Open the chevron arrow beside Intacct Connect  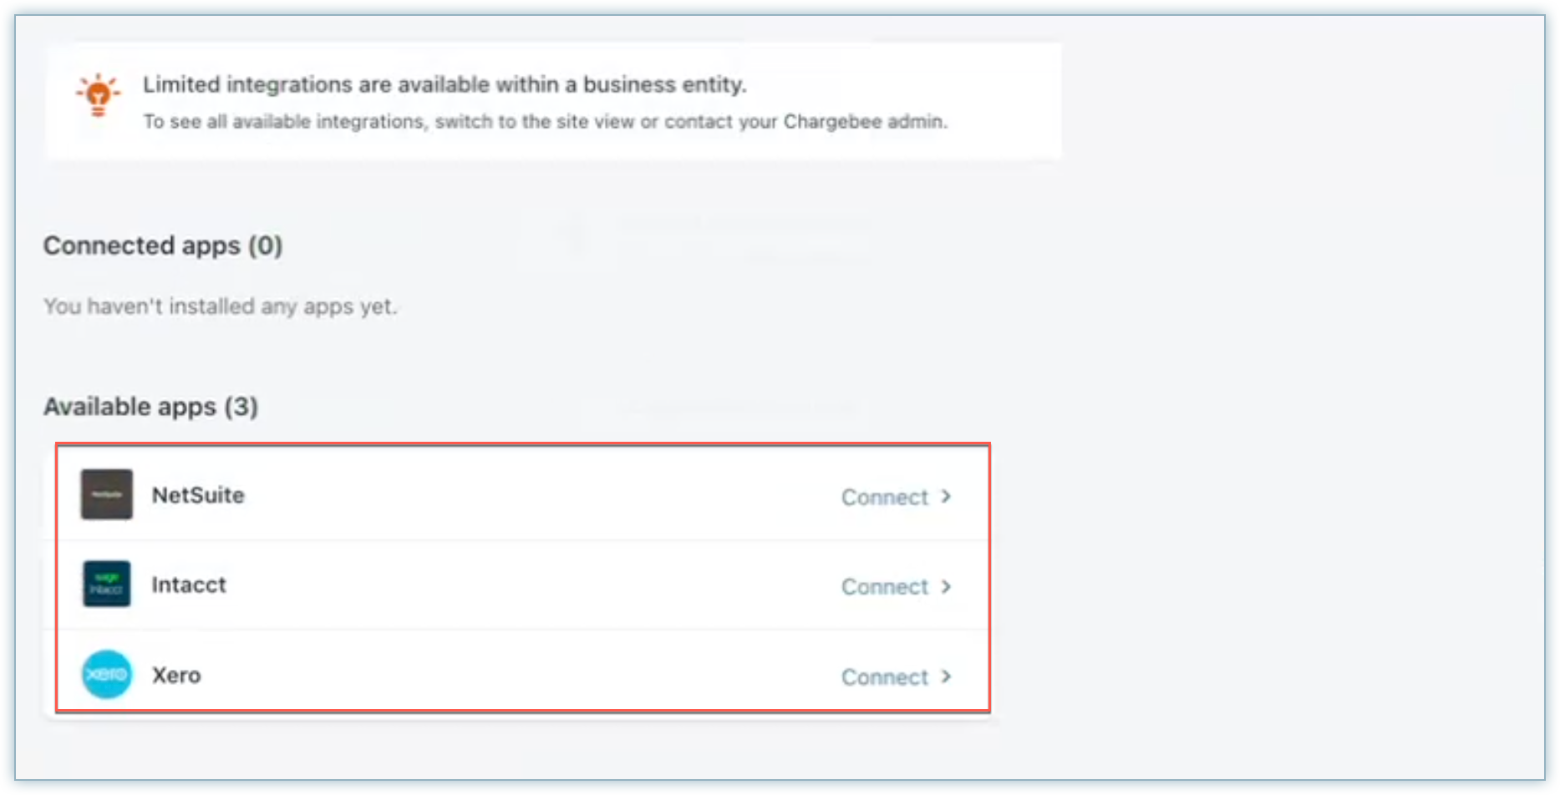(946, 587)
